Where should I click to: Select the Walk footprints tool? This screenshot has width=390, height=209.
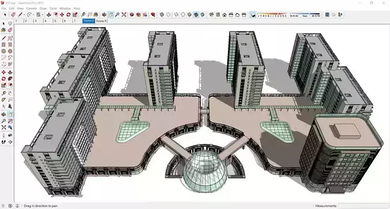[3, 142]
